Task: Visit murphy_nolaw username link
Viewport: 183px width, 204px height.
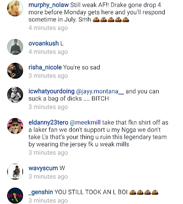Action: click(48, 5)
